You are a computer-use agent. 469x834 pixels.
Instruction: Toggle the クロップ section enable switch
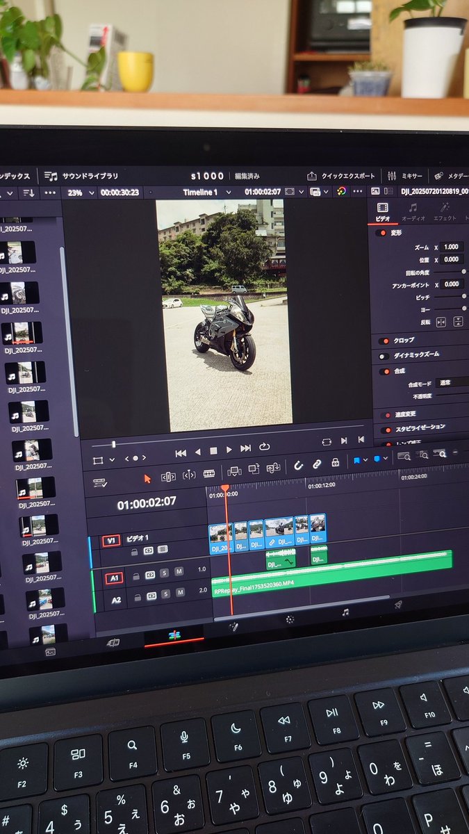point(382,340)
